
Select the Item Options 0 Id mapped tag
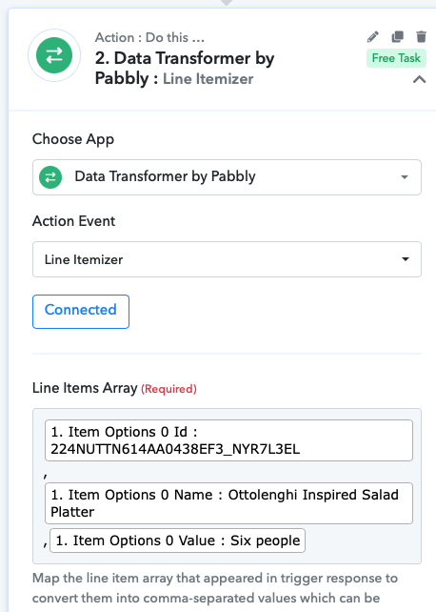[x=228, y=440]
